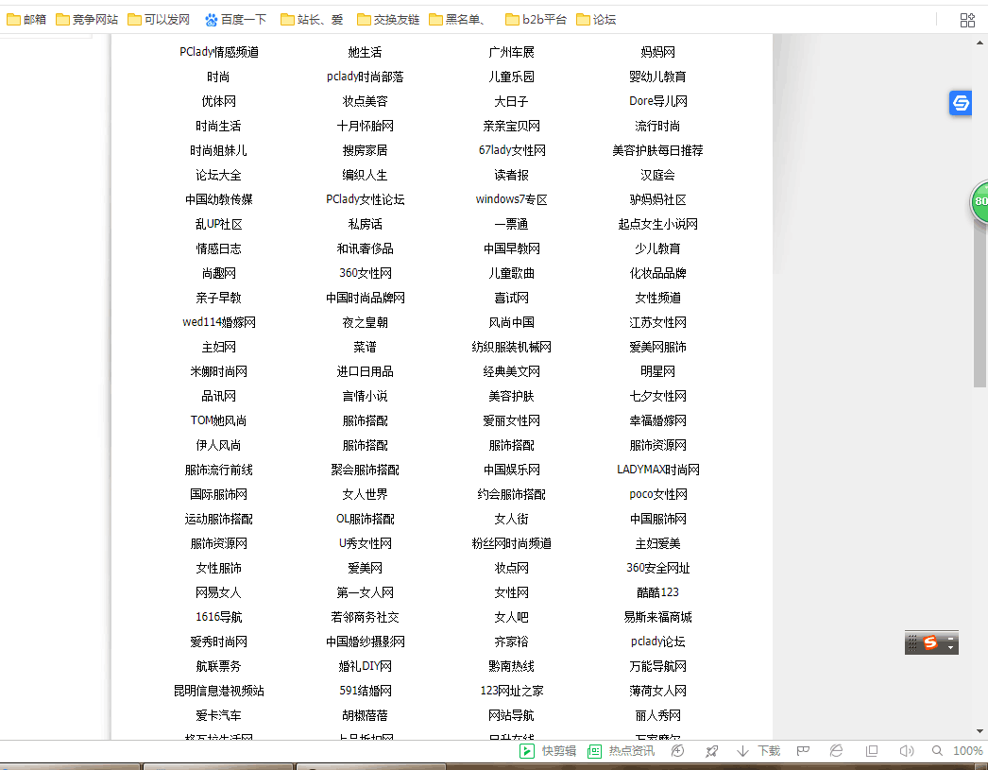
Task: Open the 易斯来福商城 link
Action: click(657, 618)
